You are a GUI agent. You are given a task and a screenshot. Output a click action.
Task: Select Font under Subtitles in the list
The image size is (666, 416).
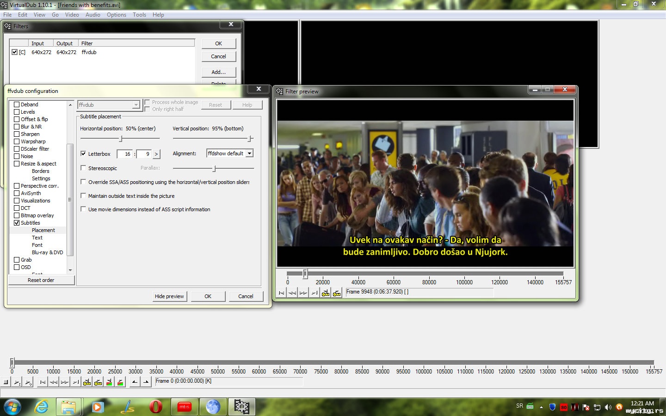(37, 245)
